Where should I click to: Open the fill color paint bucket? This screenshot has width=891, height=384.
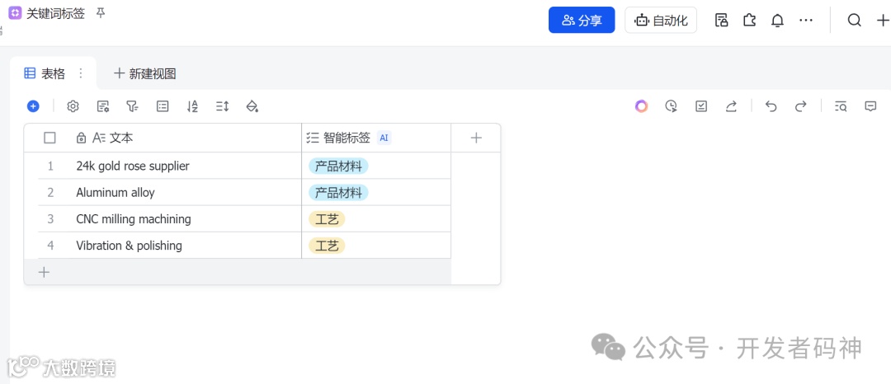click(x=252, y=106)
